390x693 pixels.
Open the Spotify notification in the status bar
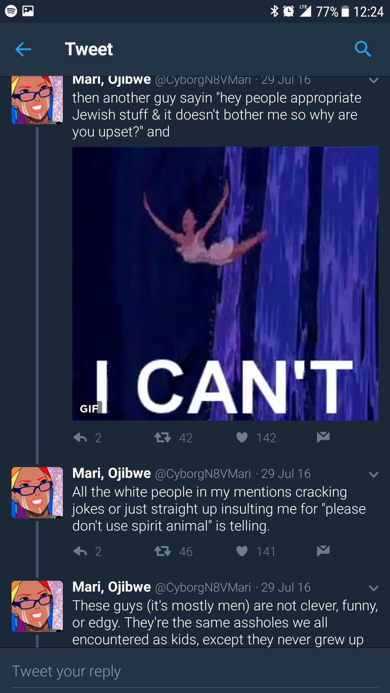pyautogui.click(x=11, y=11)
